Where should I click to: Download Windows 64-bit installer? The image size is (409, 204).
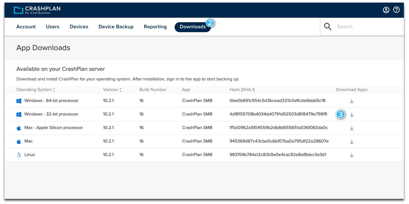(x=352, y=101)
